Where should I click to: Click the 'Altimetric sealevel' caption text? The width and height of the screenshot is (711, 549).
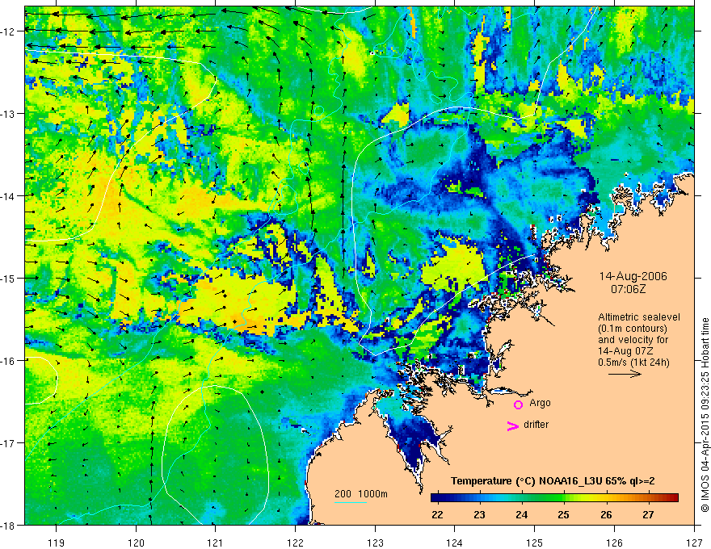[x=639, y=317]
